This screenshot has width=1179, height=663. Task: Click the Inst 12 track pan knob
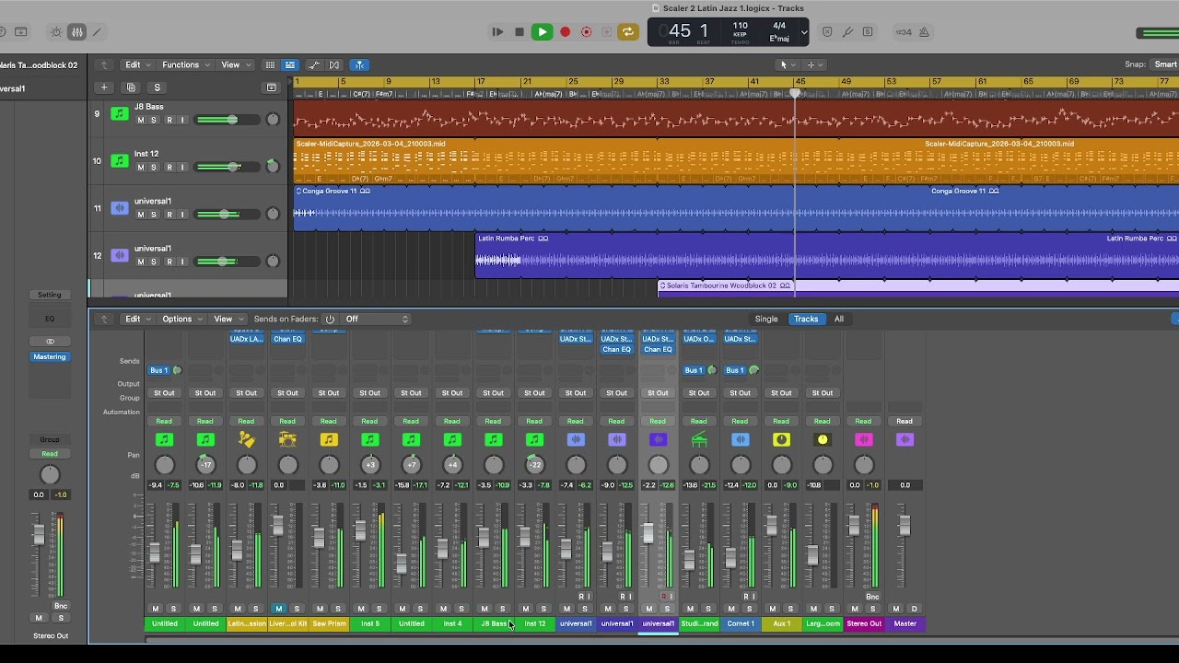pyautogui.click(x=273, y=167)
